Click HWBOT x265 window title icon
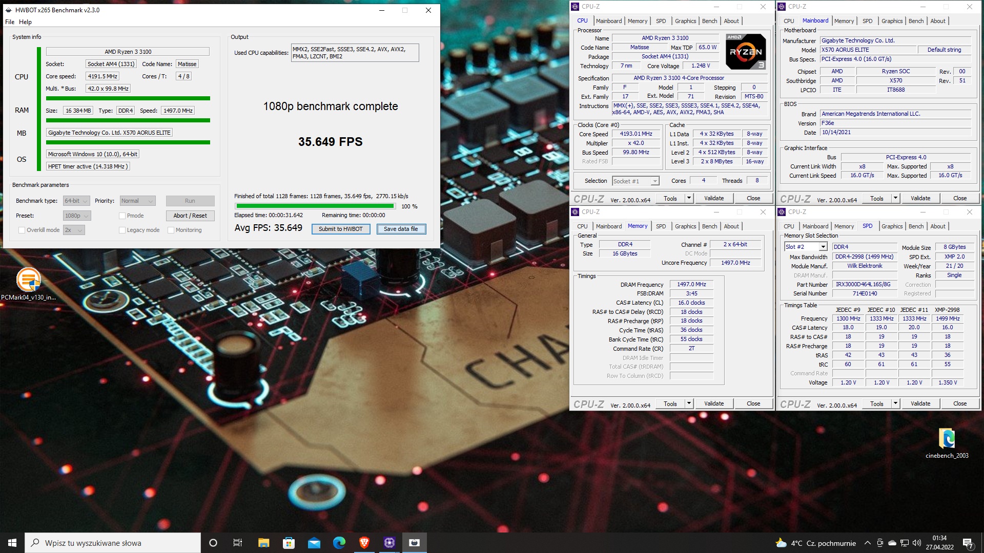984x553 pixels. pos(9,10)
